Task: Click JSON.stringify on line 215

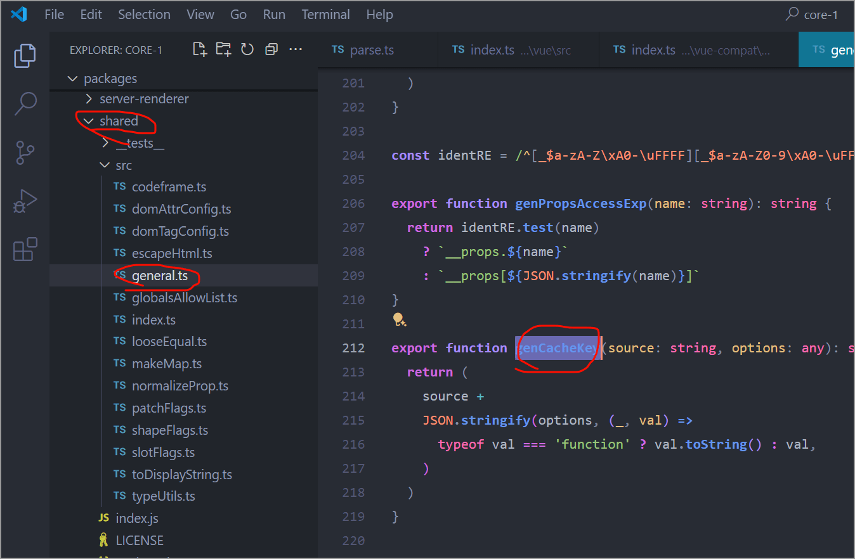Action: (x=477, y=420)
